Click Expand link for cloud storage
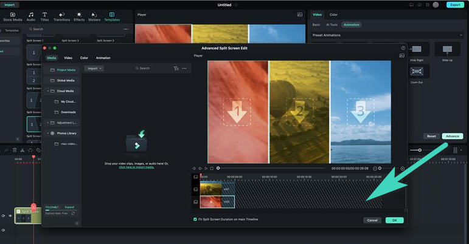Image resolution: width=469 pixels, height=244 pixels. [x=69, y=207]
